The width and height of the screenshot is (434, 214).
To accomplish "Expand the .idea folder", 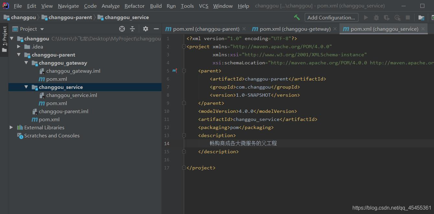I will [19, 47].
